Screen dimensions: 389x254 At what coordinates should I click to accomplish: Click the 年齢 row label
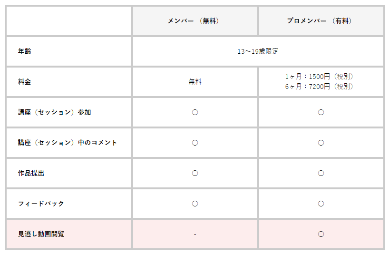coord(24,51)
